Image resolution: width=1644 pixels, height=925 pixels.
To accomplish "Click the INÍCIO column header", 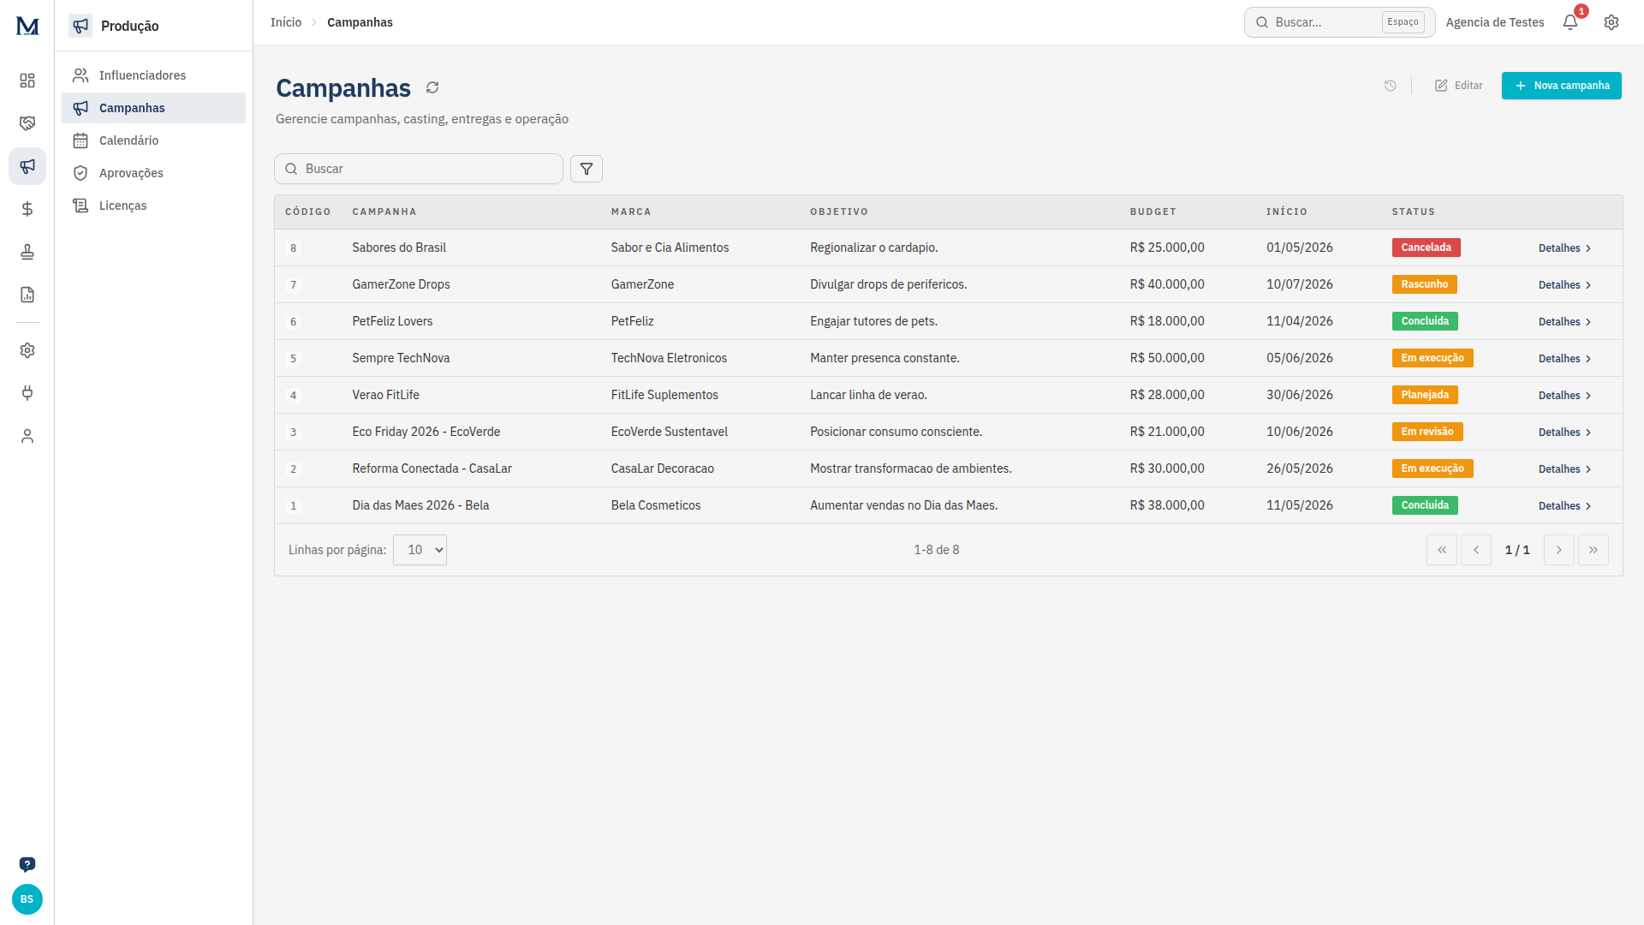I will click(1287, 212).
